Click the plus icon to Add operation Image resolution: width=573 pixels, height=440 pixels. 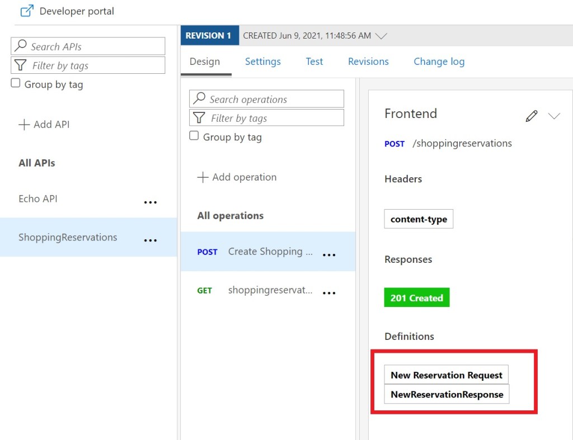click(203, 178)
